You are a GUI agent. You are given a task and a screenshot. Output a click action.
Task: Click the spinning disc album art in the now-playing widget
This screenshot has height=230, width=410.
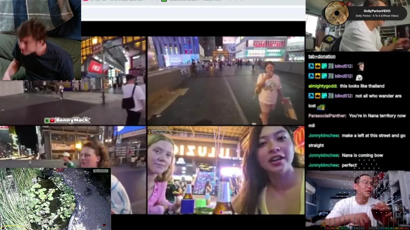337,13
